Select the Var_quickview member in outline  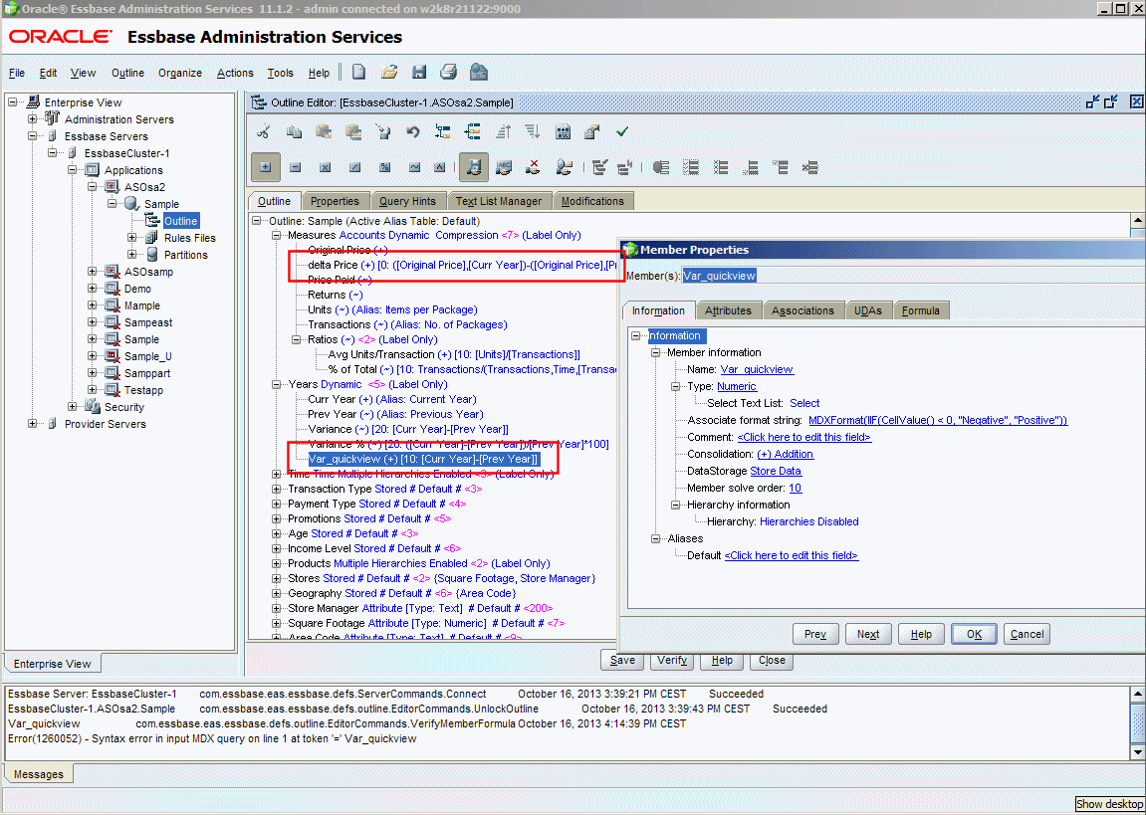click(x=423, y=459)
